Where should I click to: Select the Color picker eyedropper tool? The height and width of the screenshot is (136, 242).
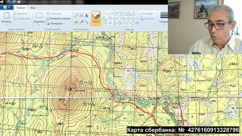coord(81,22)
